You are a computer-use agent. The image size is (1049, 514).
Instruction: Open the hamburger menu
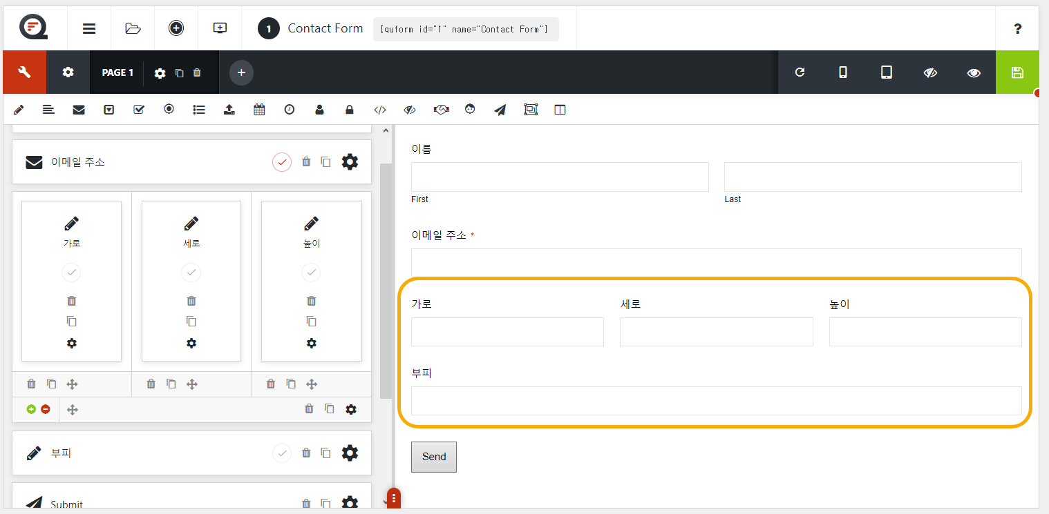pyautogui.click(x=89, y=28)
